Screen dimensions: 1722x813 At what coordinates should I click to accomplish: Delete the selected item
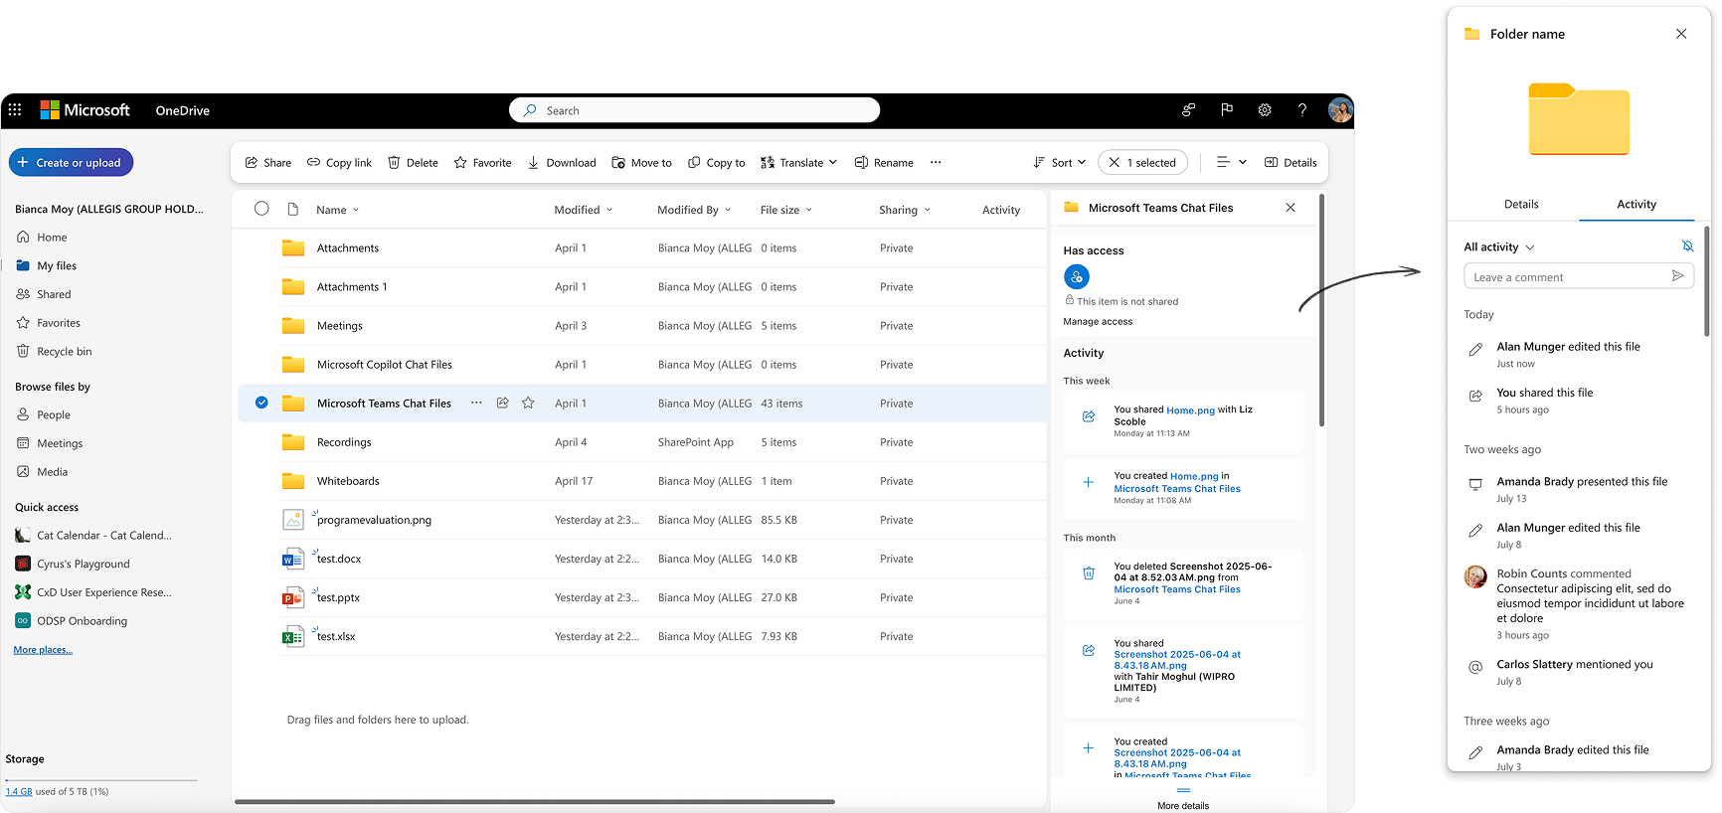pyautogui.click(x=413, y=163)
